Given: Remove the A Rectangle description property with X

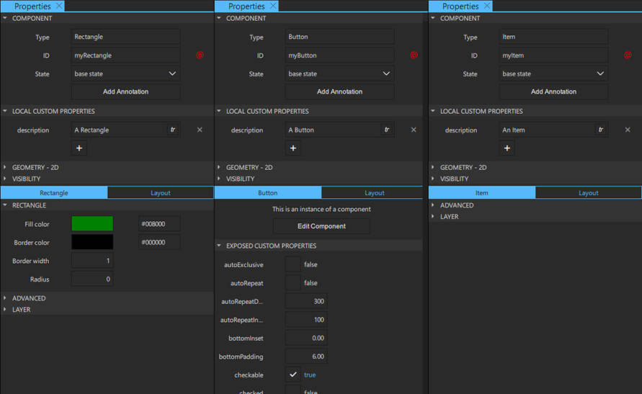Looking at the screenshot, I should coord(200,130).
